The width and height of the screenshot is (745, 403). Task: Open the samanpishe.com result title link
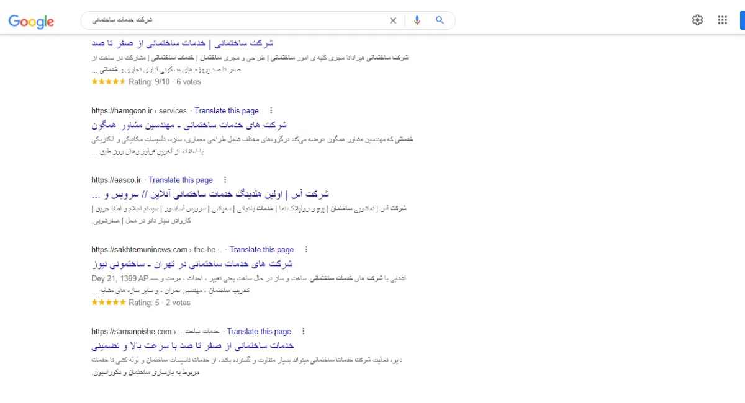click(x=192, y=345)
